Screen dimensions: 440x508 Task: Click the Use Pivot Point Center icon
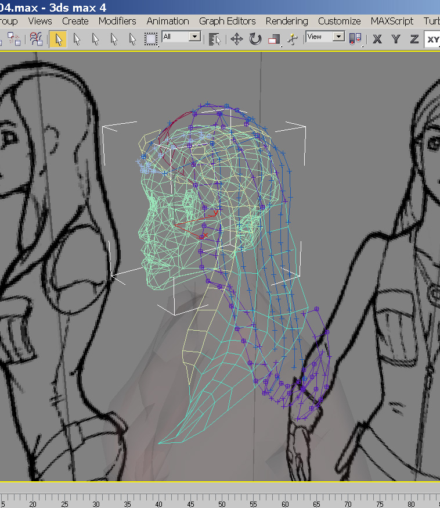355,39
